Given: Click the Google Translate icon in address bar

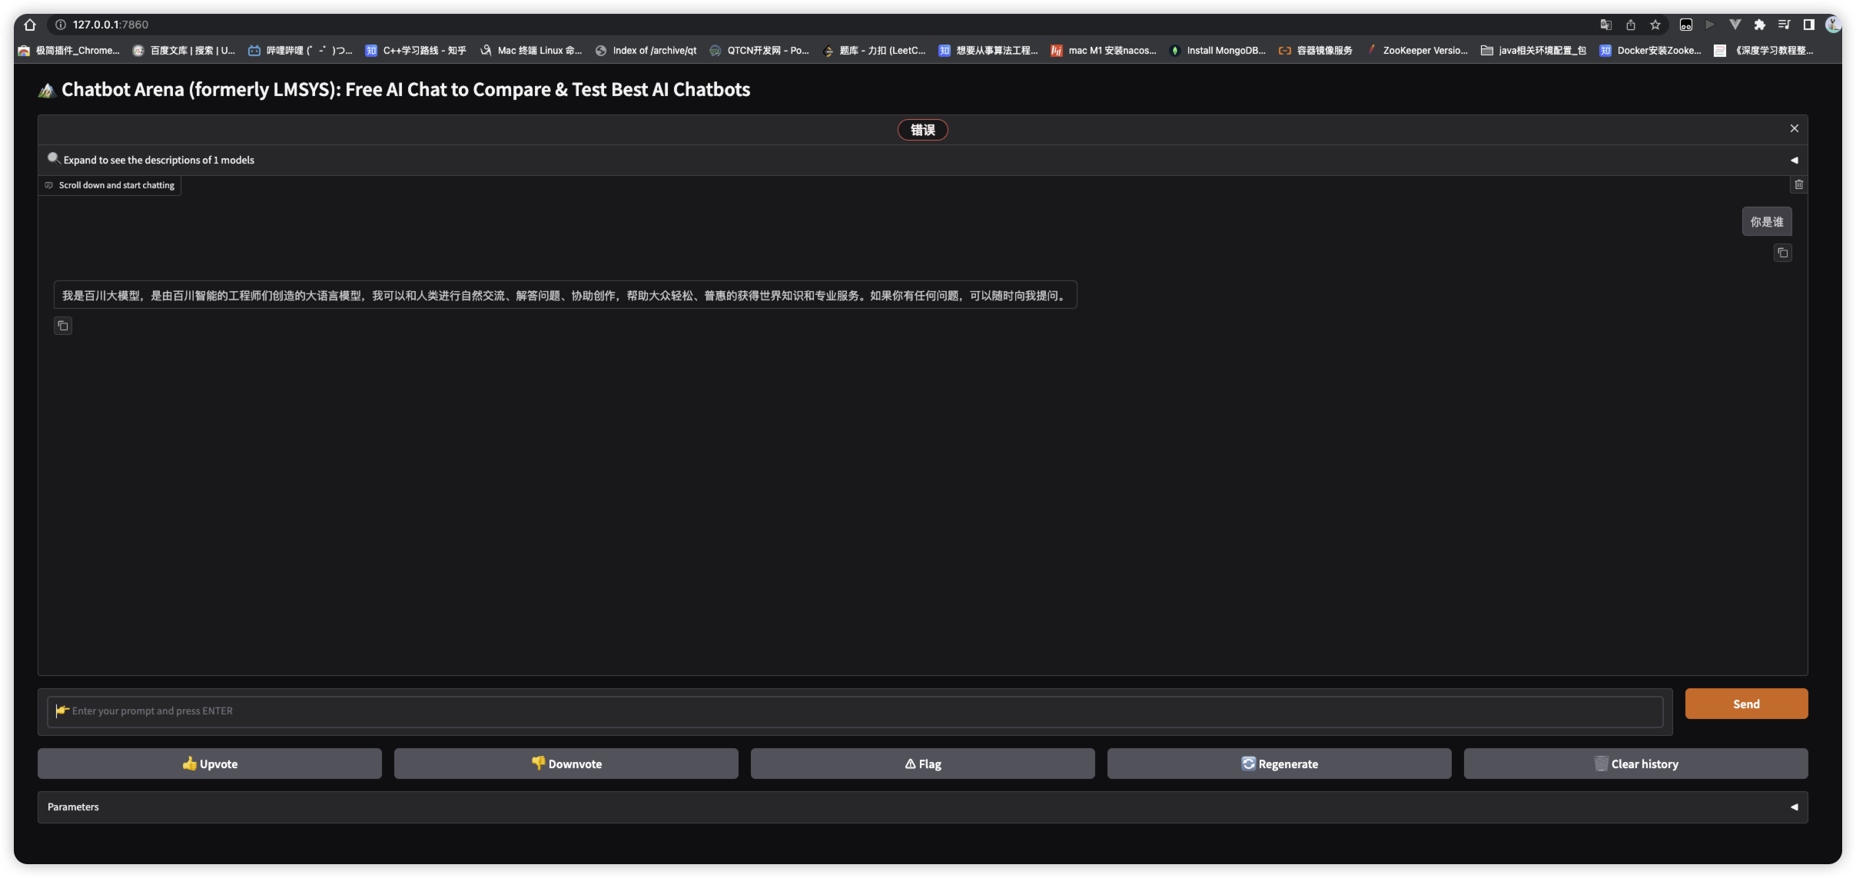Looking at the screenshot, I should click(x=1605, y=25).
